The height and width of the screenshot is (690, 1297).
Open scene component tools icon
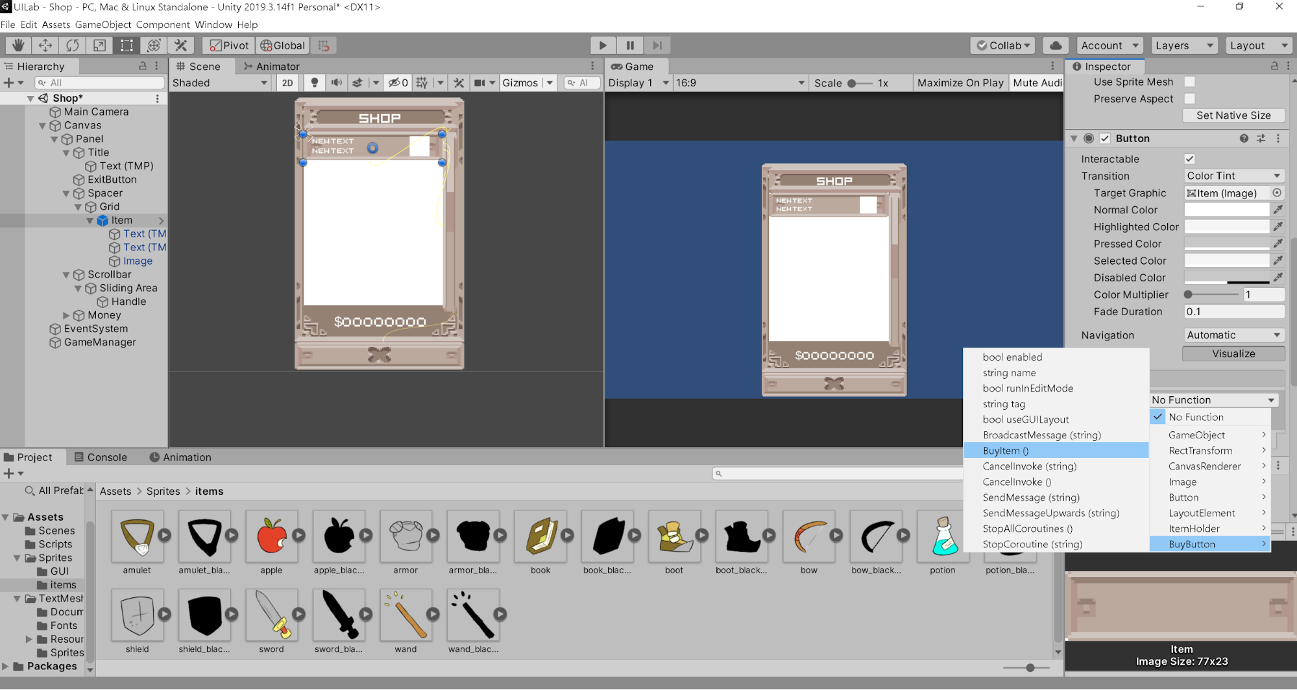click(459, 83)
